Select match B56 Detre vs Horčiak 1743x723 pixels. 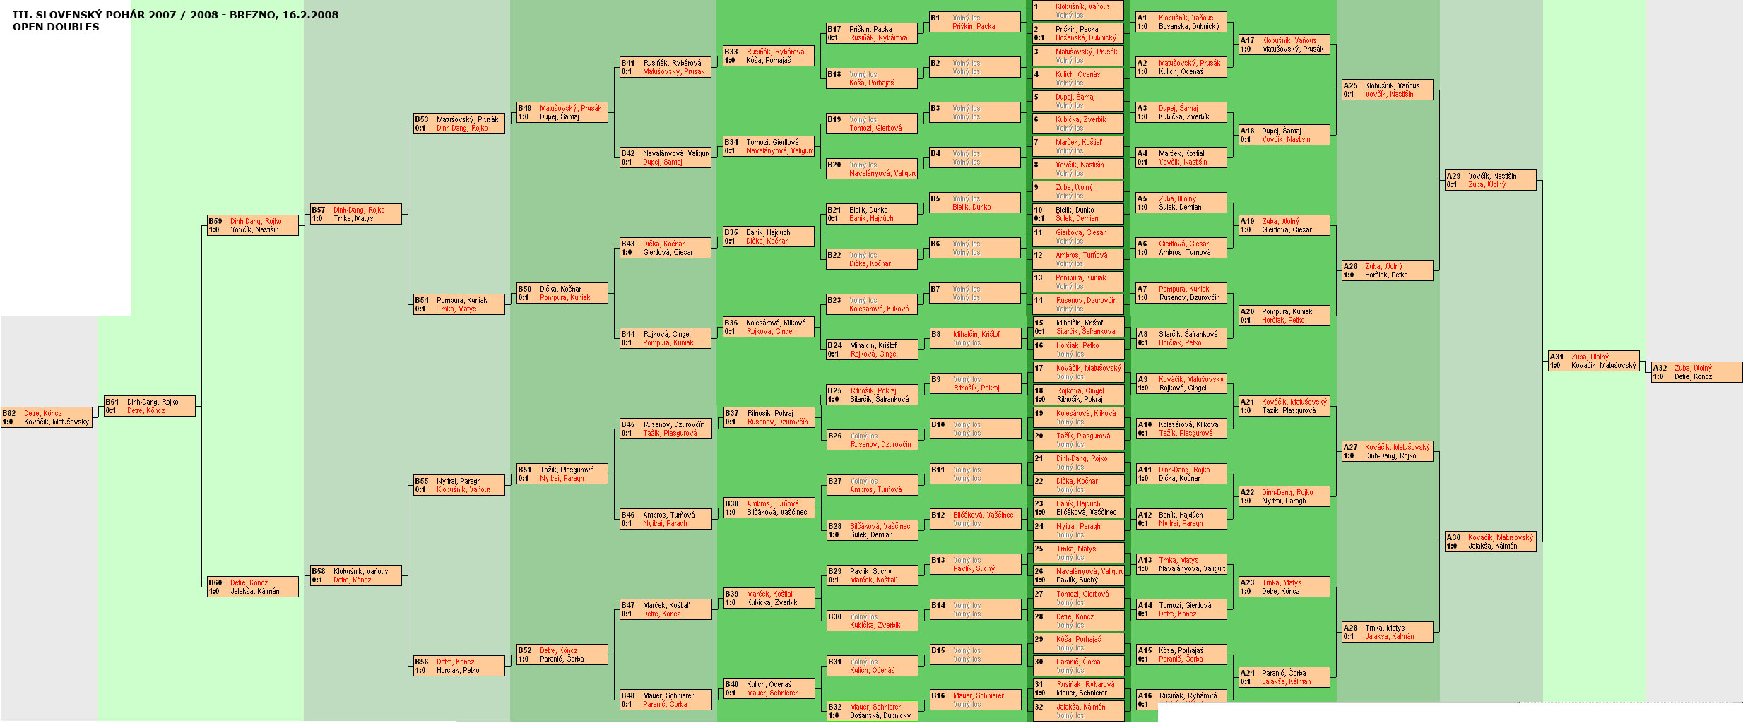(459, 666)
